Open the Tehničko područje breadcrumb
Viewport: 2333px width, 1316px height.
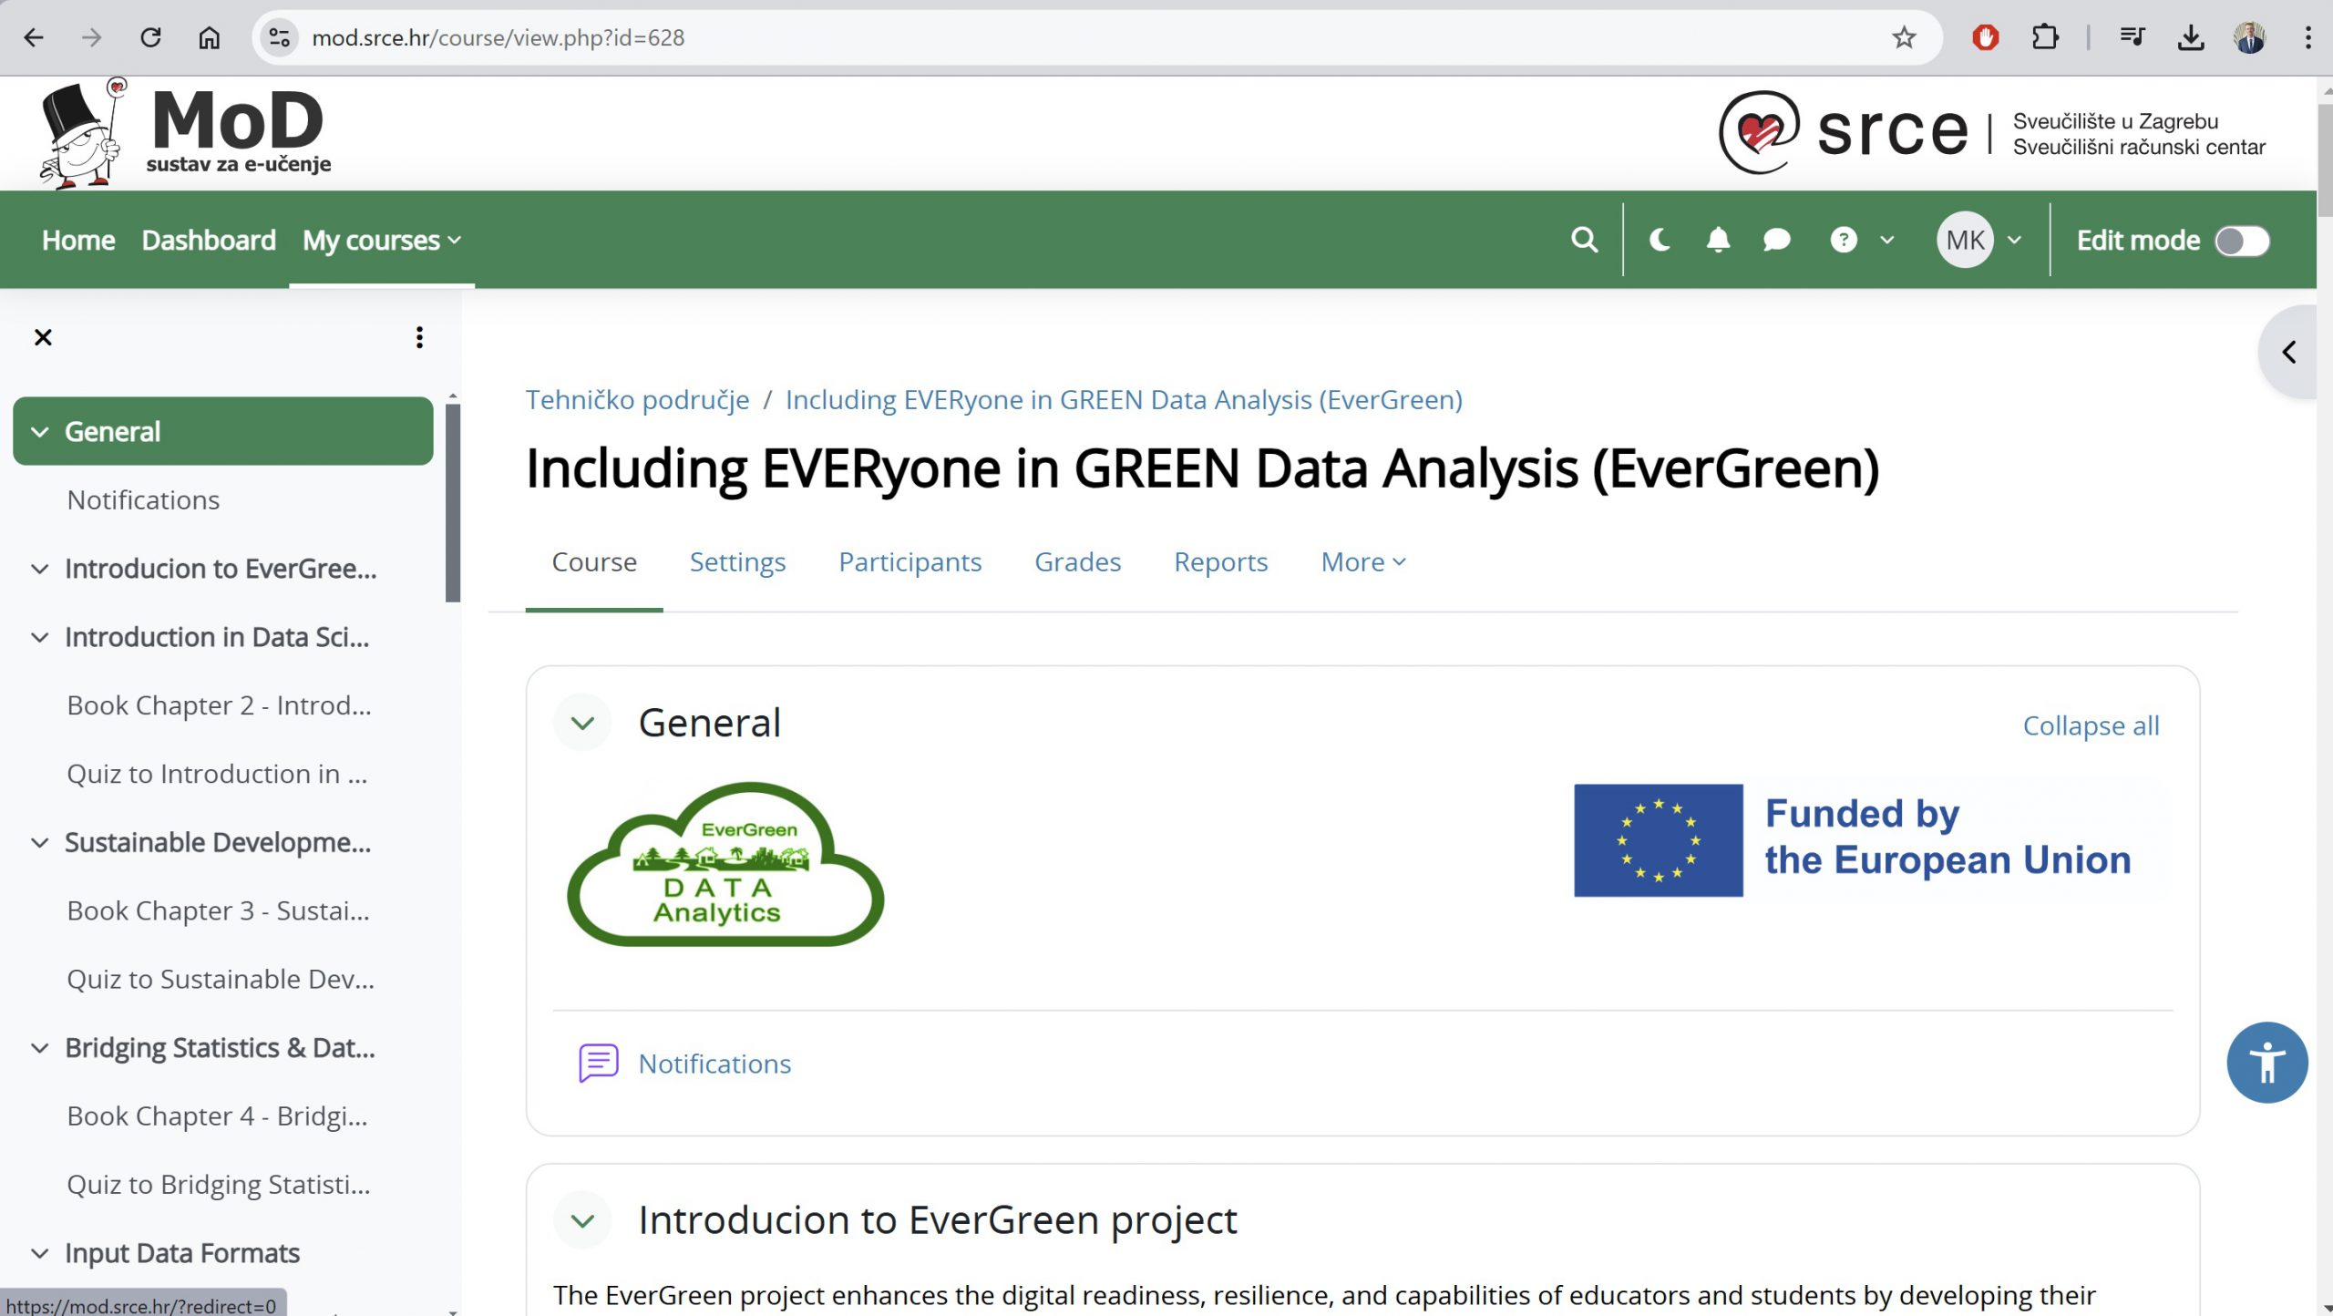coord(637,399)
